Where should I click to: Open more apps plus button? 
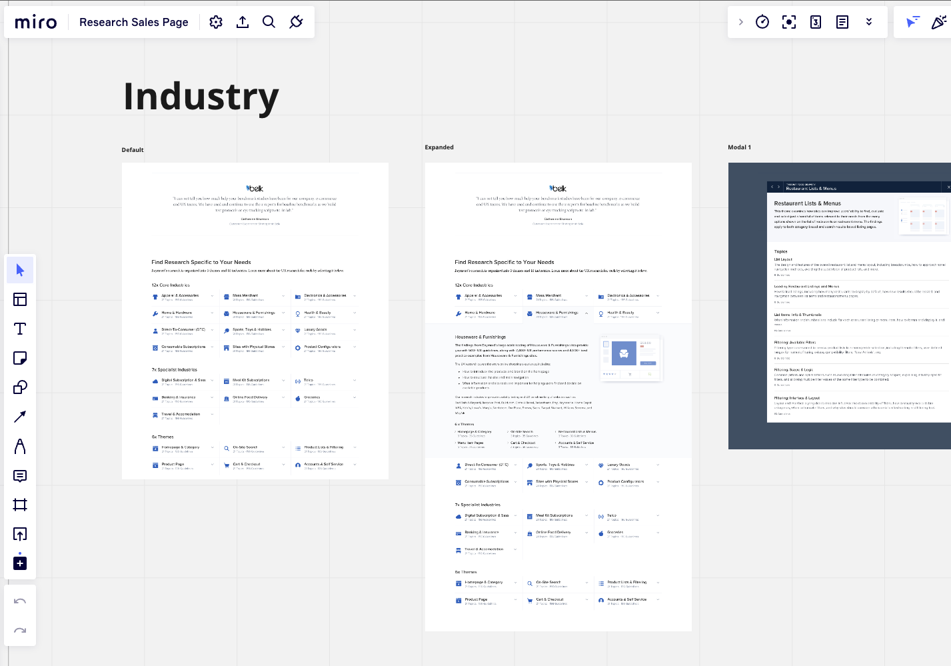(x=20, y=563)
